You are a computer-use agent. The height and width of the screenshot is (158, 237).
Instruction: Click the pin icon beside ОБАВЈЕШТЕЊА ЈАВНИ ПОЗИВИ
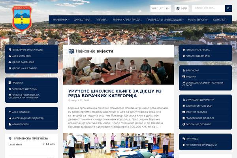[184, 83]
